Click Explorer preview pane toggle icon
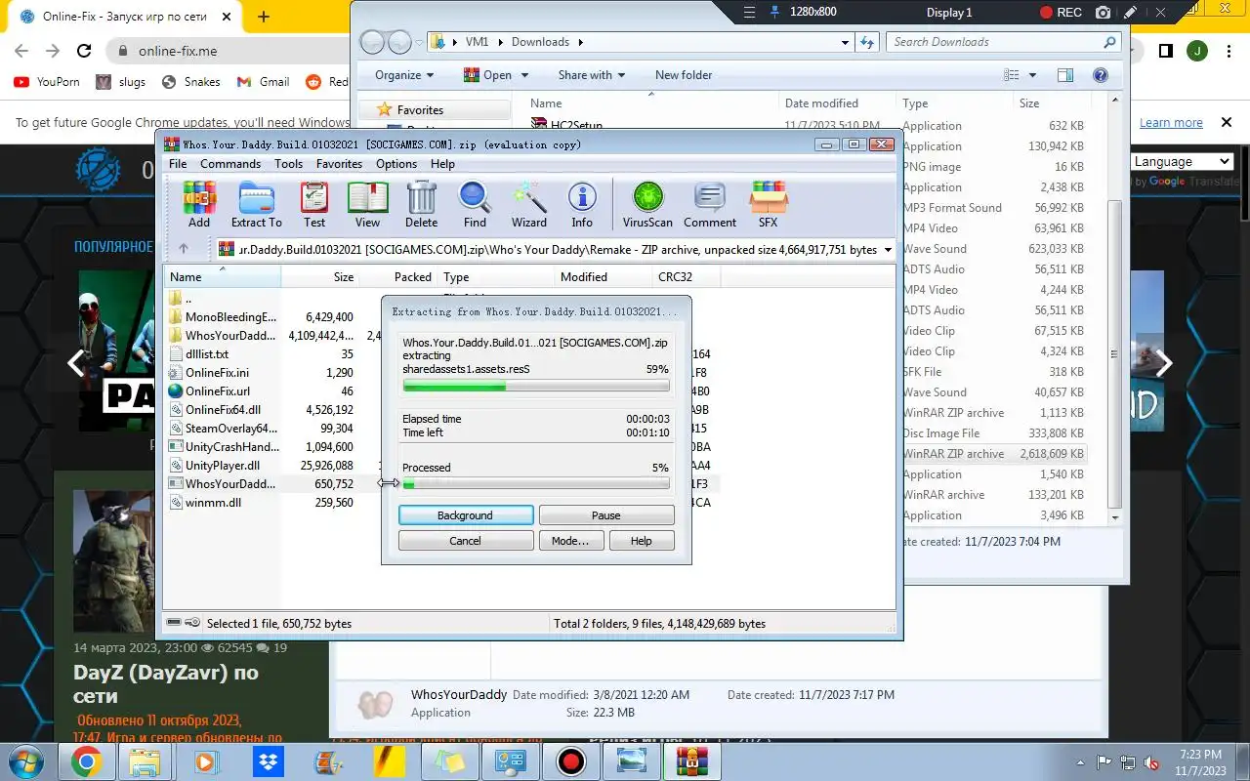Screen dimensions: 1250x781 [1065, 75]
